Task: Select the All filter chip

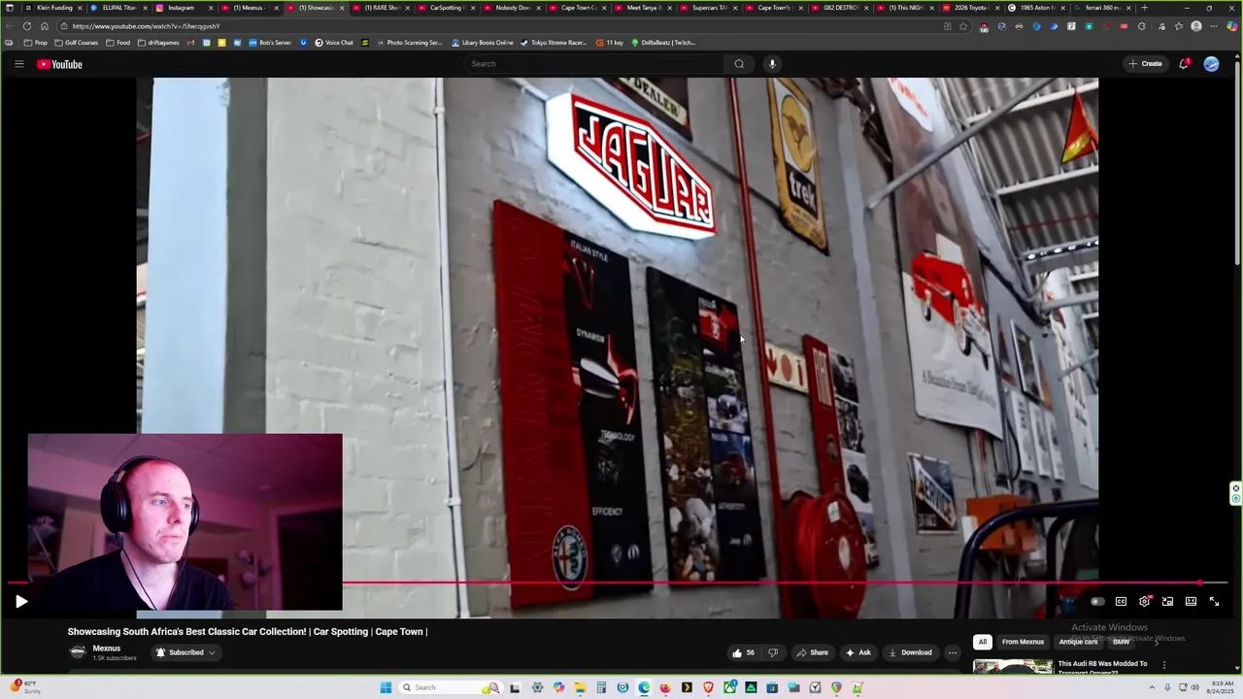Action: [x=983, y=642]
